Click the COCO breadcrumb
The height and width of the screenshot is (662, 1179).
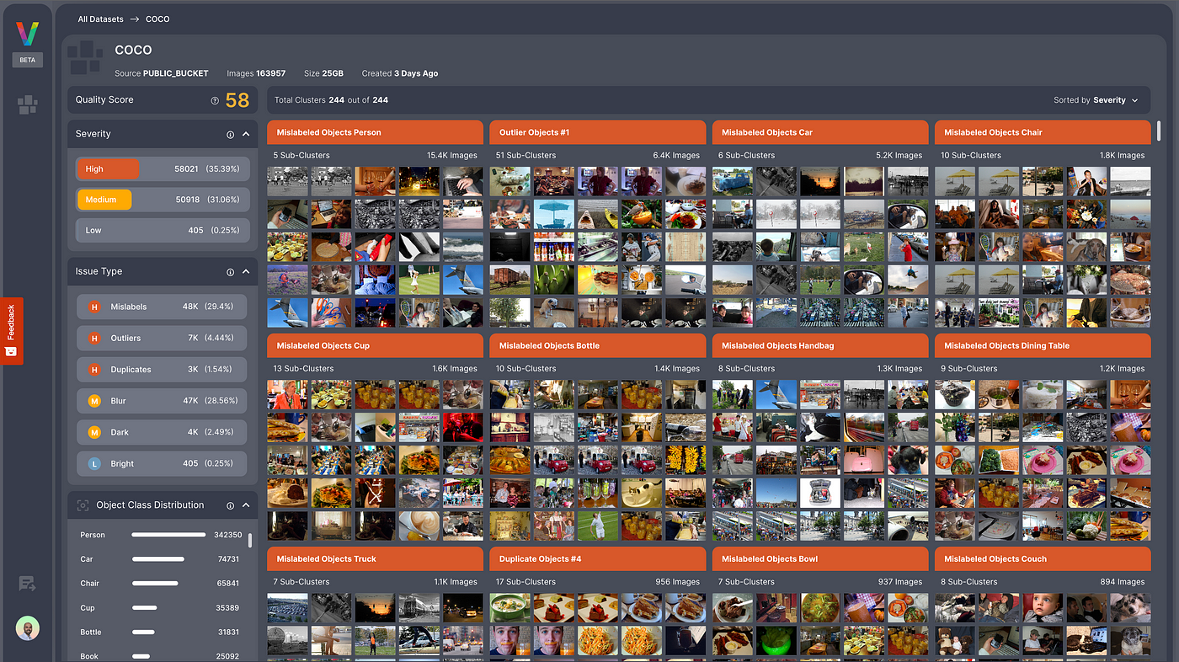click(x=157, y=19)
